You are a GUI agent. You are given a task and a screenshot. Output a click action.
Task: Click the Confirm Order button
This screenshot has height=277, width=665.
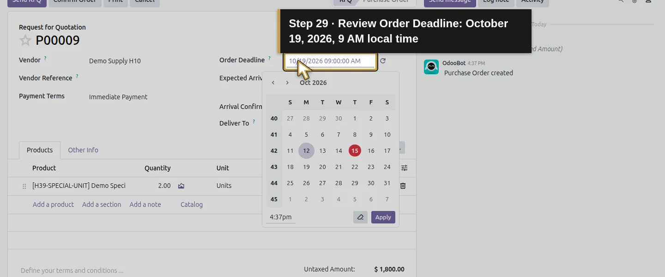[75, 1]
